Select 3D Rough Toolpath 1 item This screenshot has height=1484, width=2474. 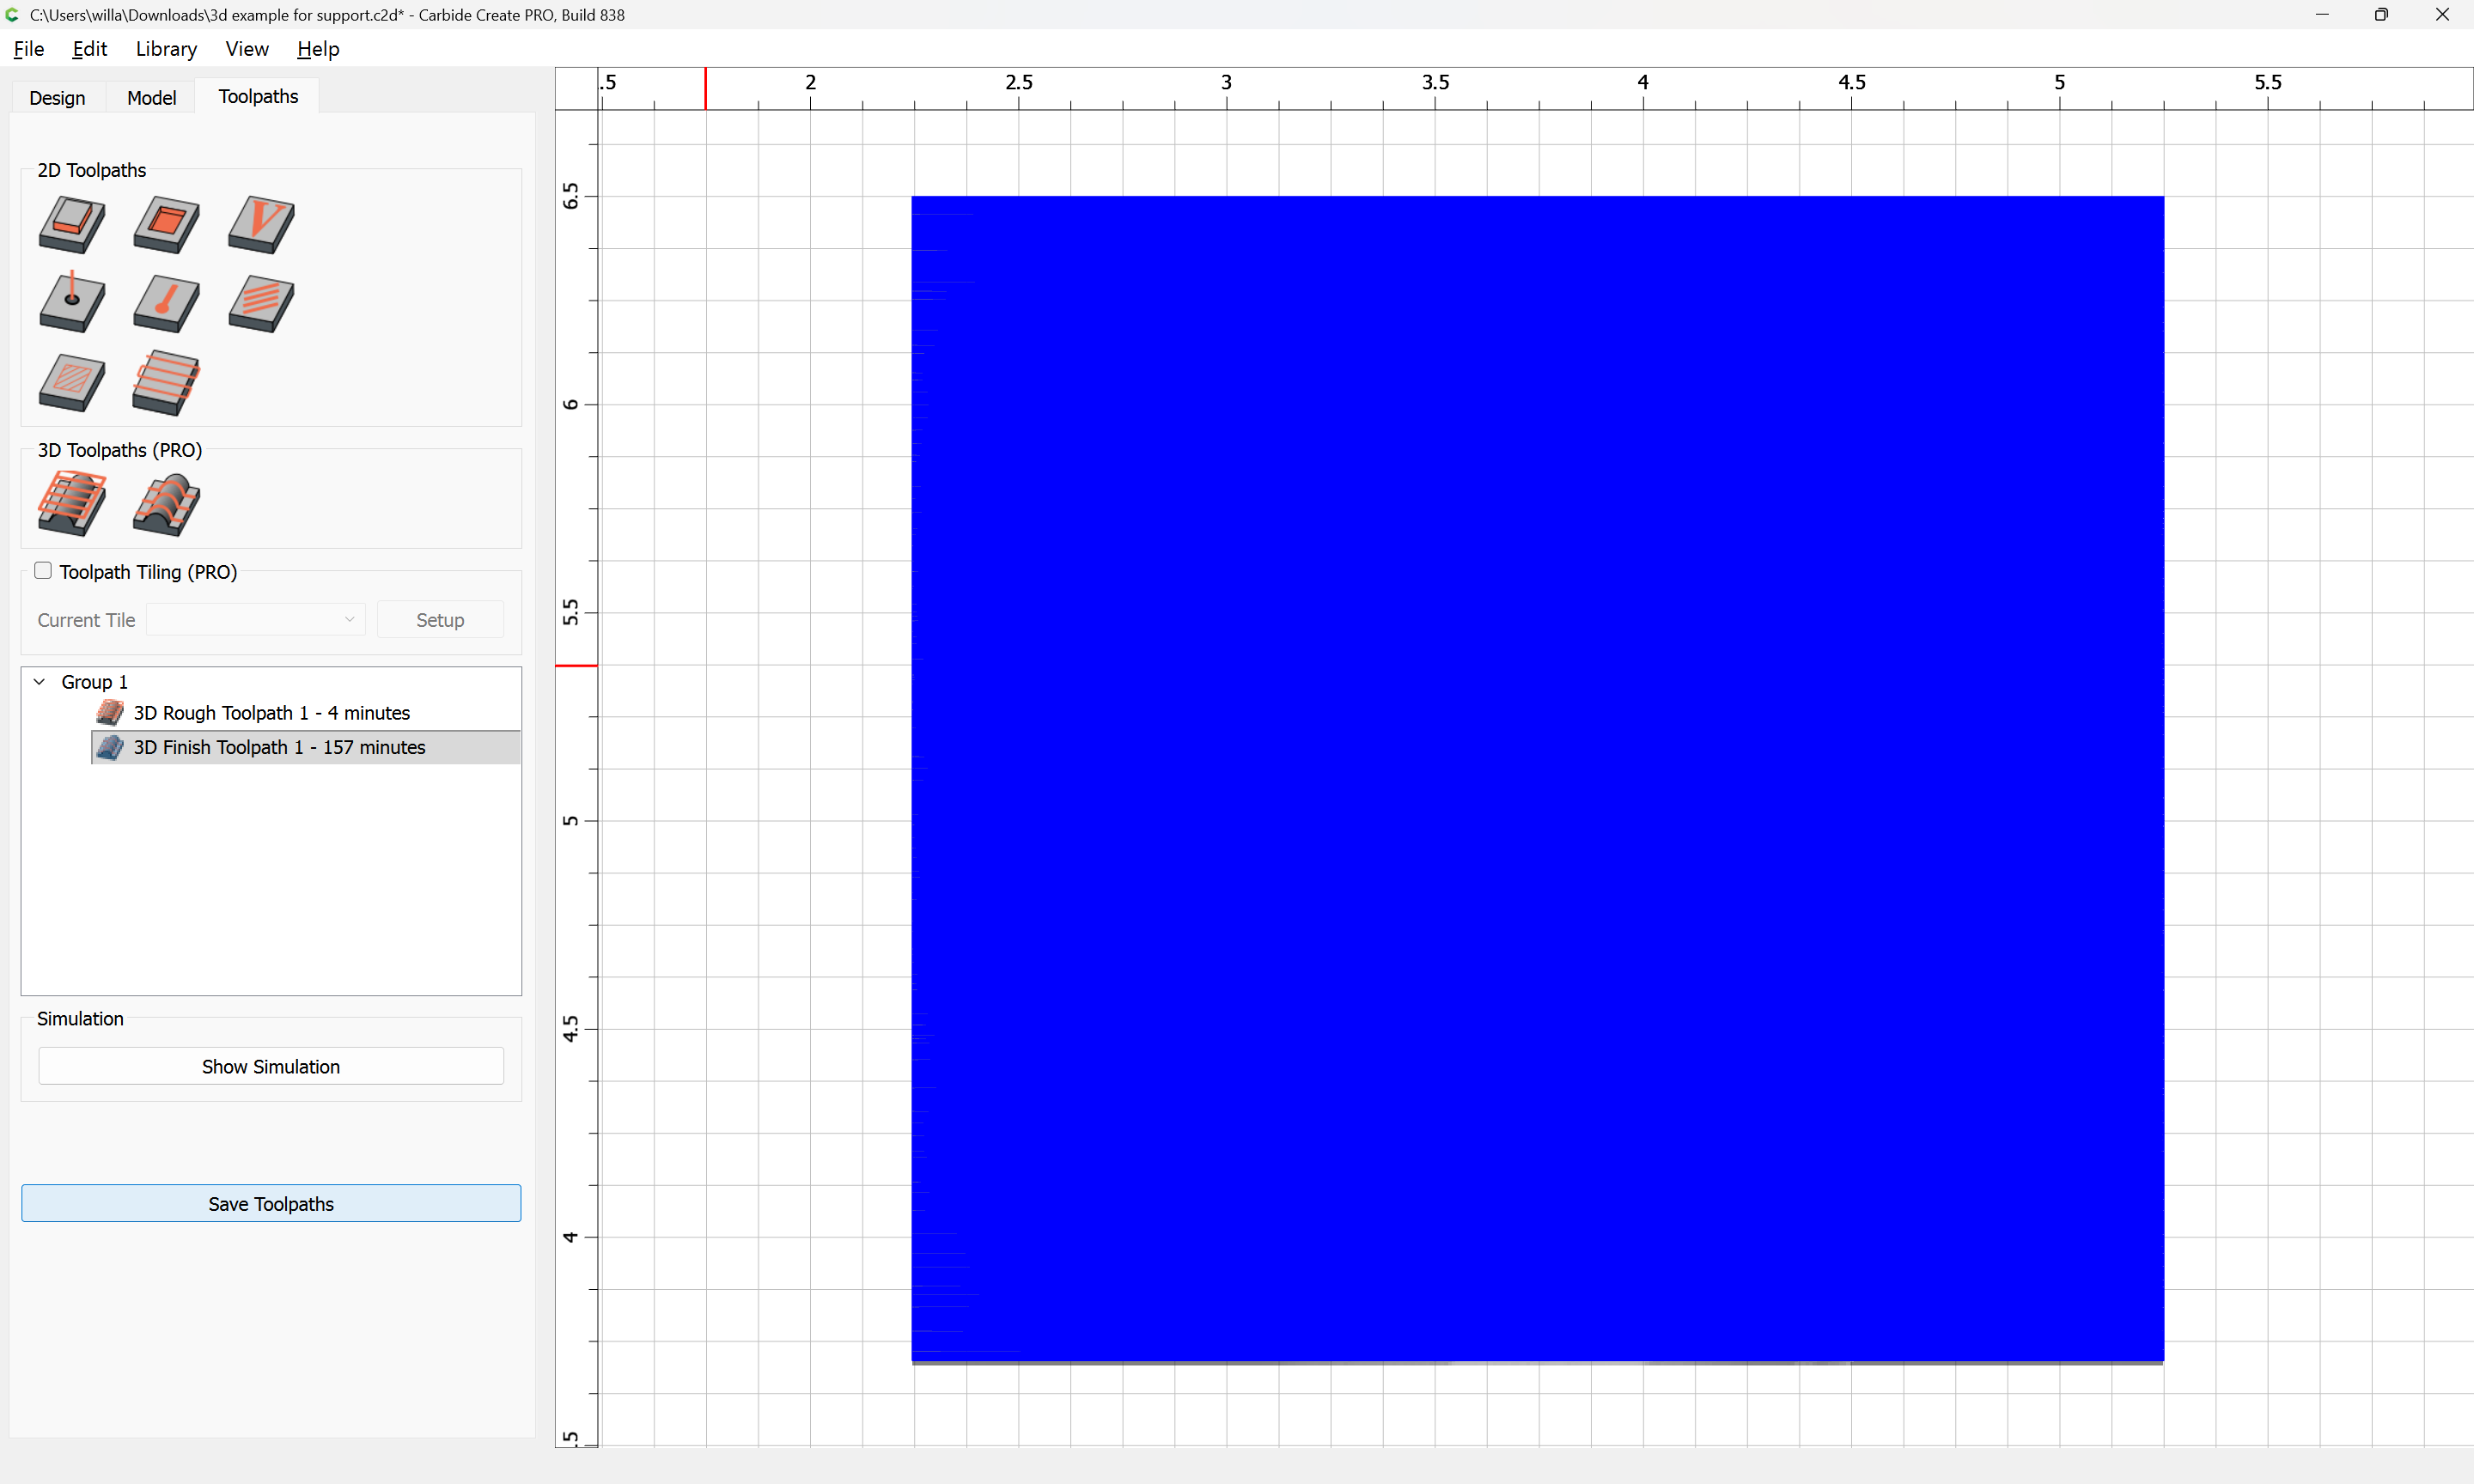point(271,713)
